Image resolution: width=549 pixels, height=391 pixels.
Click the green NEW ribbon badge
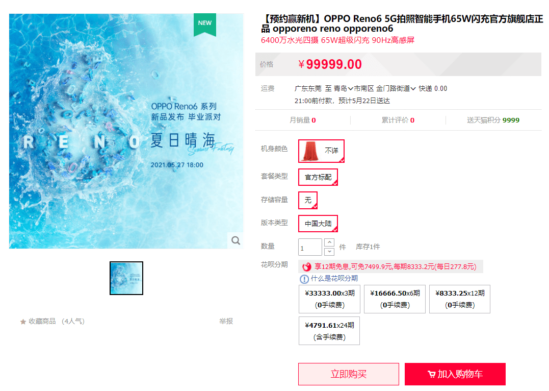(x=205, y=25)
